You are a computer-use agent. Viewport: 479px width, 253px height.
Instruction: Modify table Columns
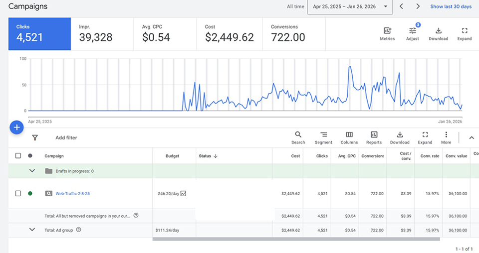(349, 138)
